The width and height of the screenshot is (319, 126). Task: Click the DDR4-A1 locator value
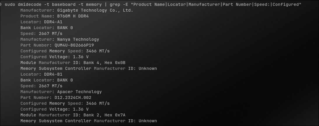click(x=53, y=22)
